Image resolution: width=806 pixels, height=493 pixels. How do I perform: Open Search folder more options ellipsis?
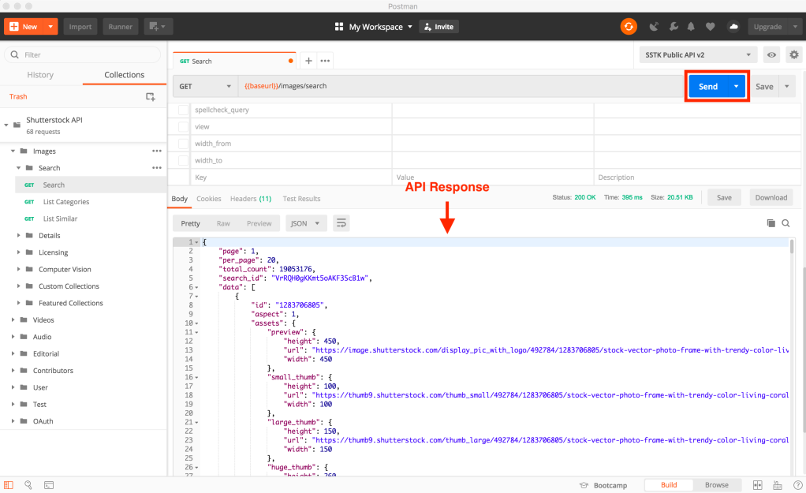tap(157, 168)
